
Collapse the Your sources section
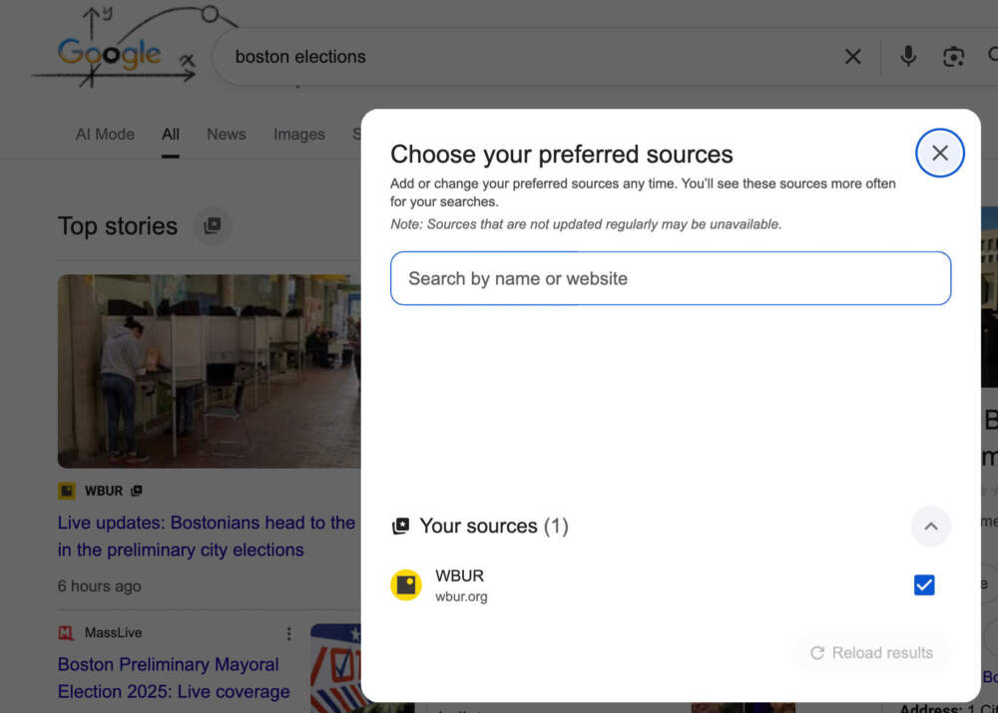(x=930, y=527)
